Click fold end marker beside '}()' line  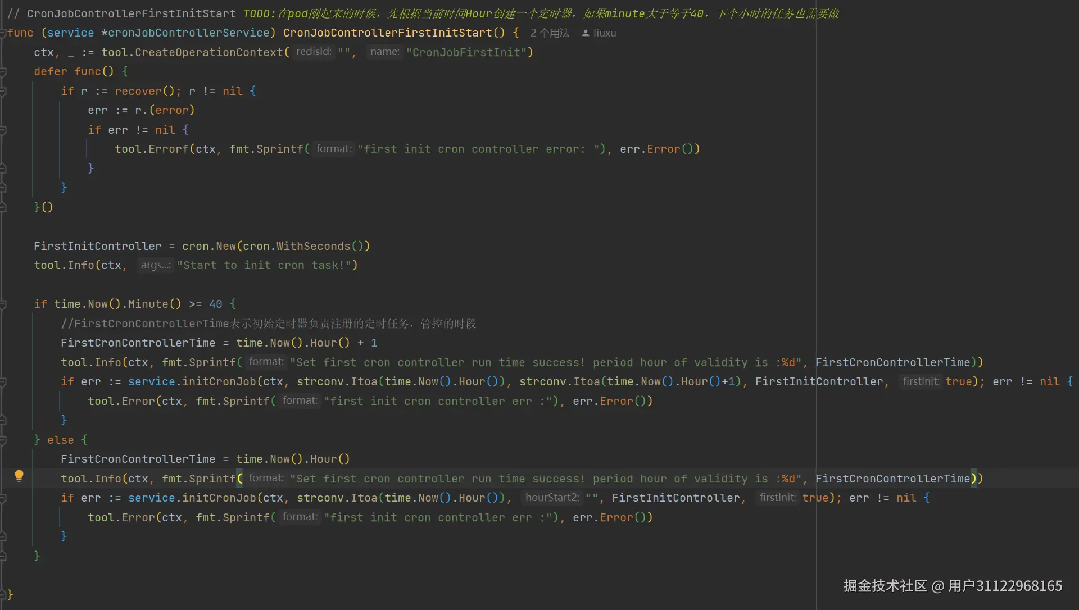(x=3, y=207)
